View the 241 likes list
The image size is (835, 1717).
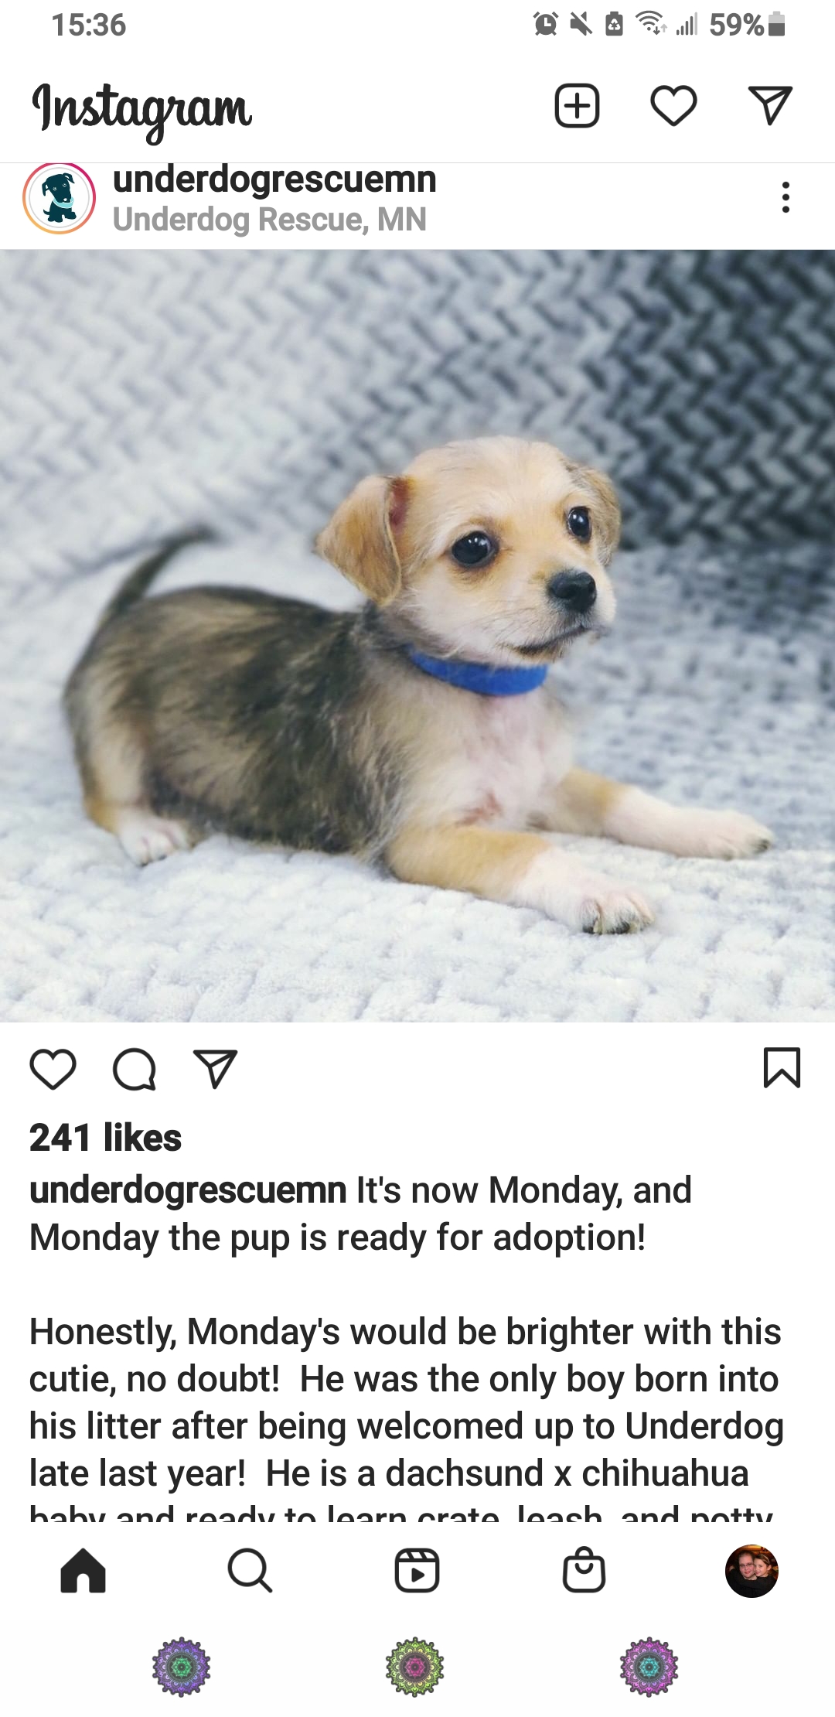pos(105,1138)
